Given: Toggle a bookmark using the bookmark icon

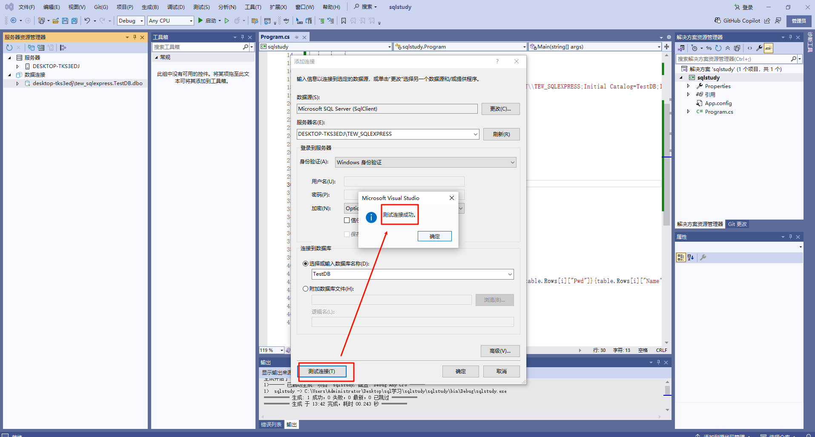Looking at the screenshot, I should coord(344,20).
